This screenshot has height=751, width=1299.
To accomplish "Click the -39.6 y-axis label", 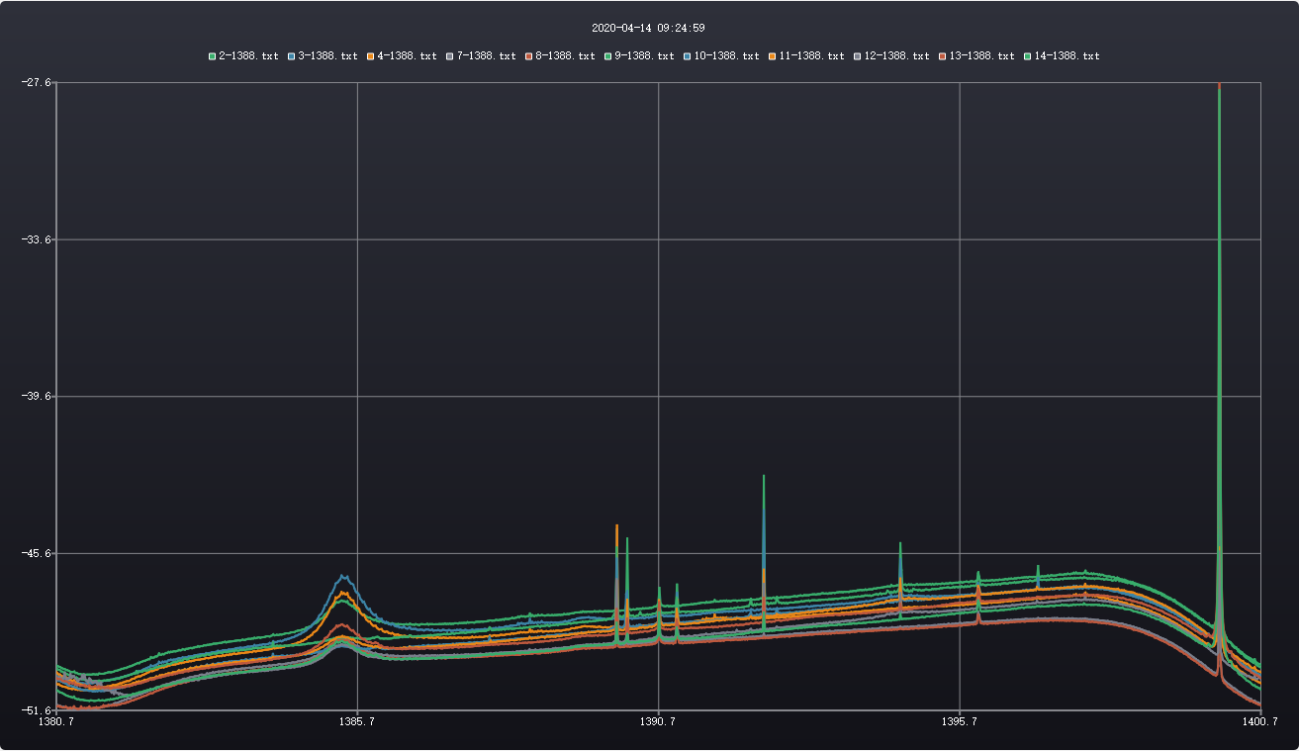I will click(37, 397).
